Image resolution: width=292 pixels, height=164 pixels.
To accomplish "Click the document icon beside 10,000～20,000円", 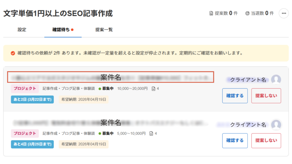I will (154, 89).
